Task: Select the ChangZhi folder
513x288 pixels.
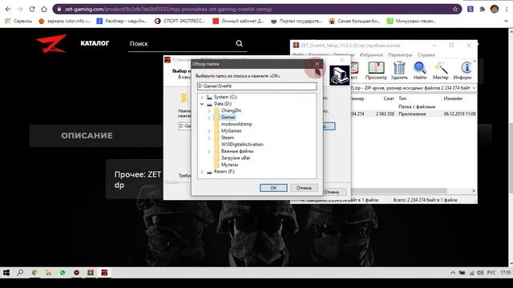Action: point(231,110)
